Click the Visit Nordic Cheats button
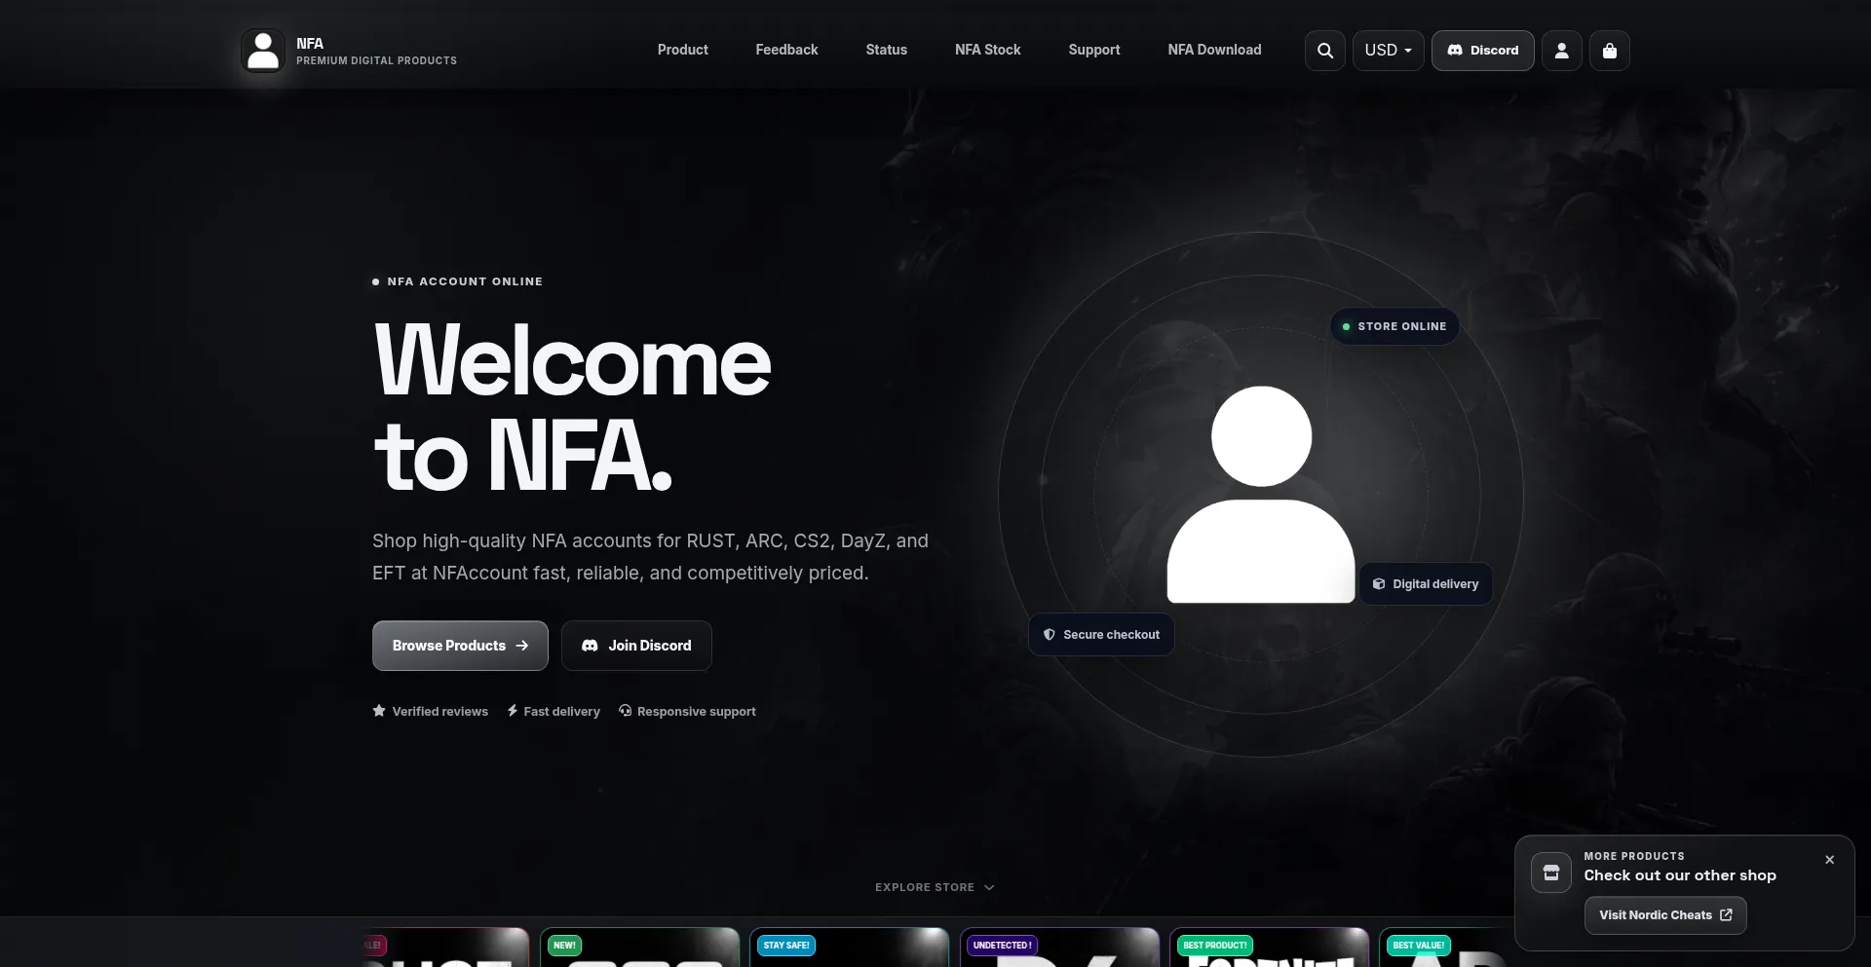 pos(1665,915)
